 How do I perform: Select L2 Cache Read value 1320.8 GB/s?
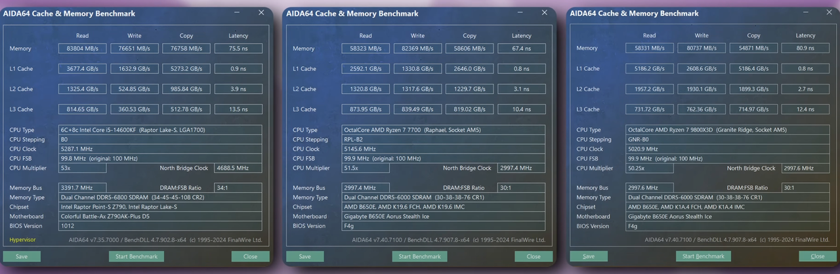coord(366,89)
